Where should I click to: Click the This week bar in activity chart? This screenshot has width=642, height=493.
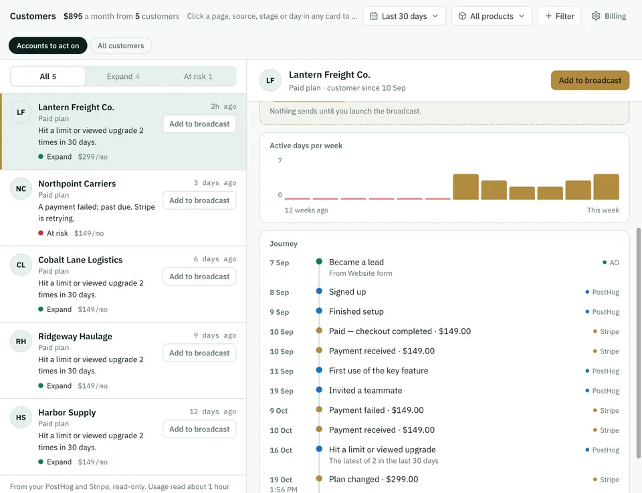tap(607, 187)
